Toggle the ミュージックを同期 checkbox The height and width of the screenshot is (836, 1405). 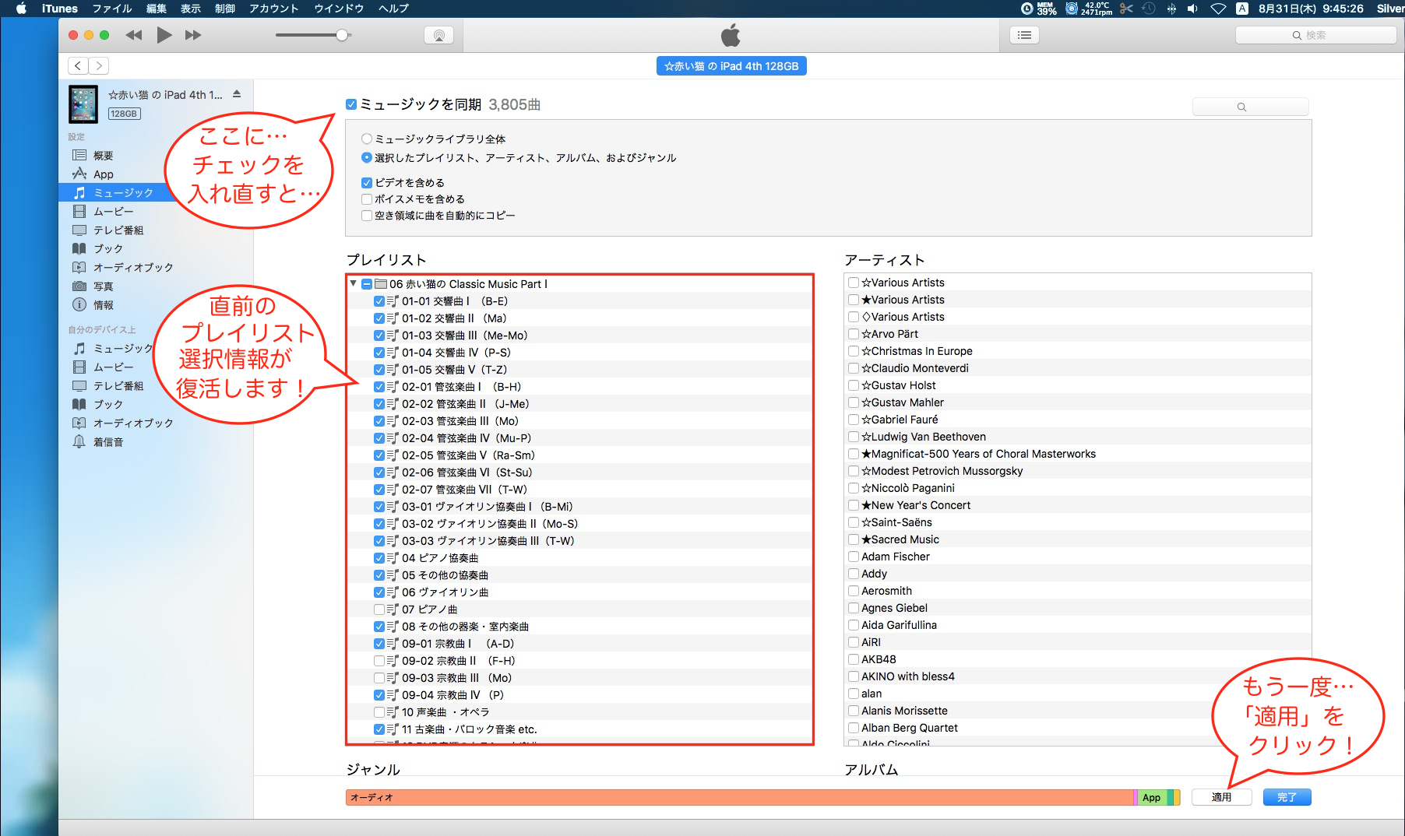[x=351, y=104]
